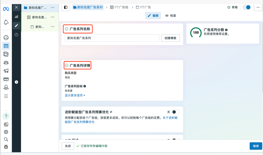This screenshot has height=155, width=263.
Task: Expand 显示更多选项 dropdown
Action: click(75, 95)
